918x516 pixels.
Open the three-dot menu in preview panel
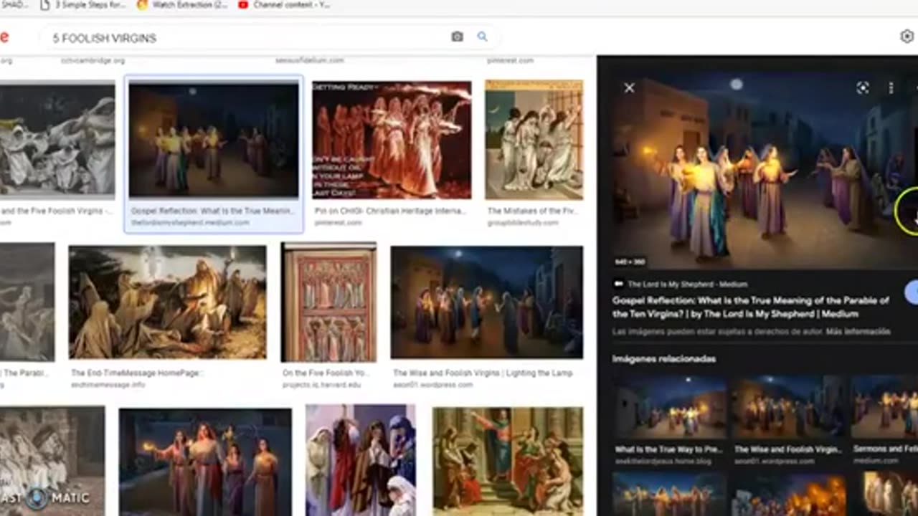tap(891, 87)
